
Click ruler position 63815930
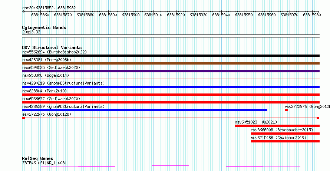coord(198,15)
